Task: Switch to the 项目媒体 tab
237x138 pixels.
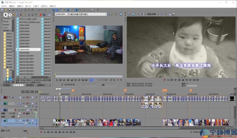Action: [x=7, y=85]
